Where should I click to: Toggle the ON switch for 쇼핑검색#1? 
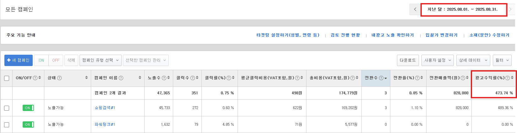[x=28, y=108]
